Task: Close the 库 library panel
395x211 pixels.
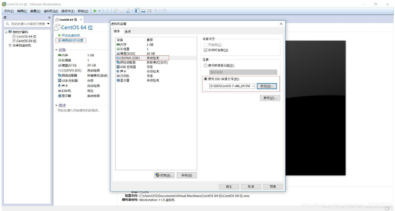Action: pos(50,18)
